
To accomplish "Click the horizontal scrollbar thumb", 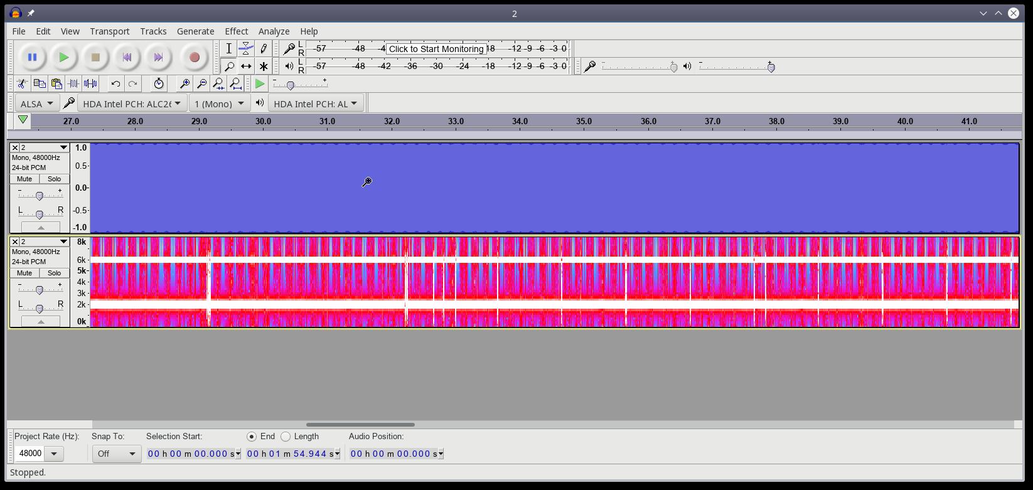I will pos(360,425).
